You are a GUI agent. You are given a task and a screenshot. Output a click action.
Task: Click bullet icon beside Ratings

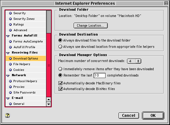[x=10, y=25]
